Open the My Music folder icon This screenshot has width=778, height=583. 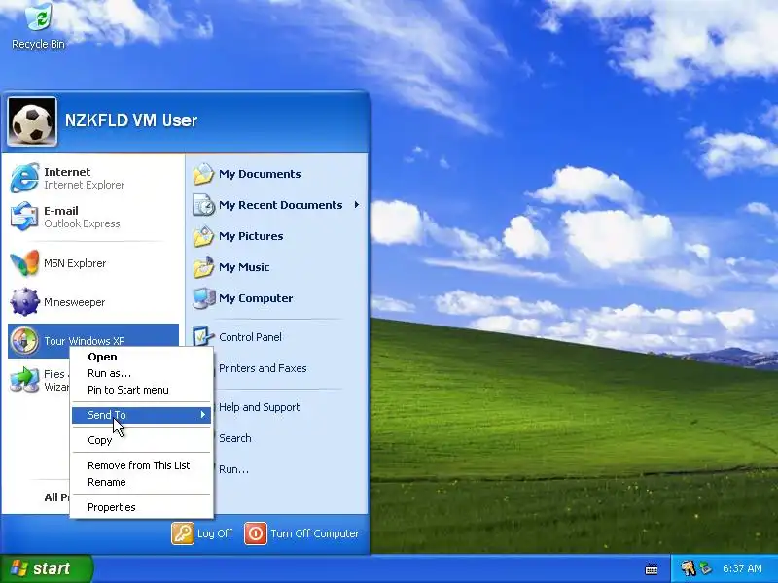[x=203, y=267]
